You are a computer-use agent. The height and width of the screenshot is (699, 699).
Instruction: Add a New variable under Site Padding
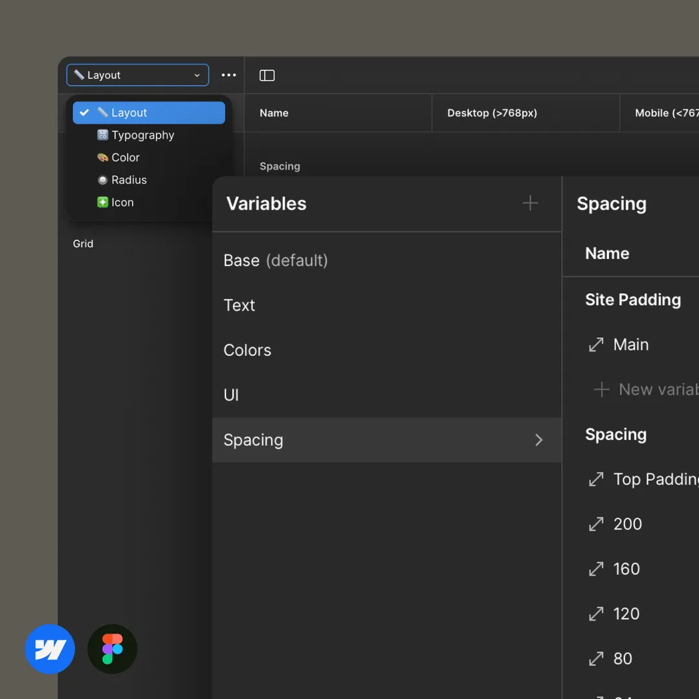click(x=646, y=389)
